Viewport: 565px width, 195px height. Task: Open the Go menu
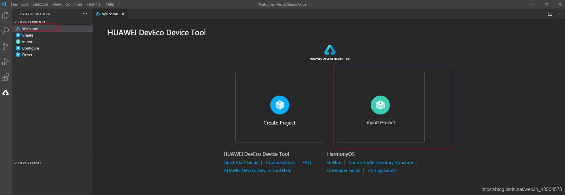[68, 4]
